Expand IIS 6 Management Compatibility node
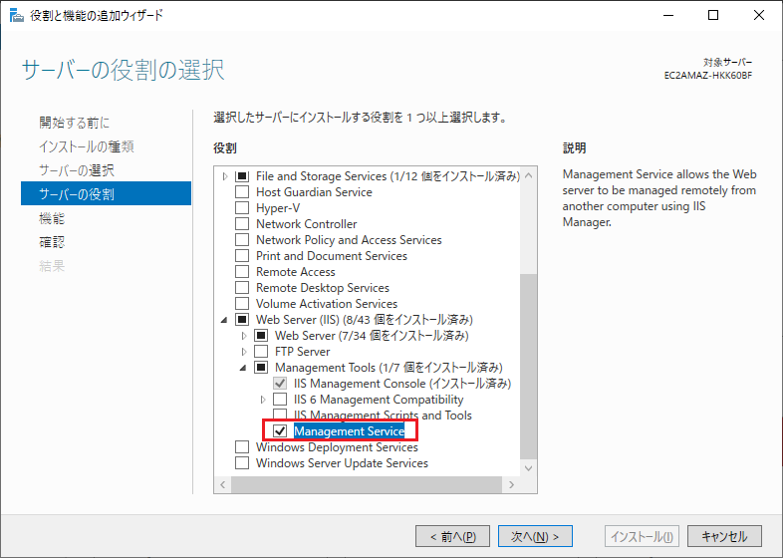Image resolution: width=783 pixels, height=558 pixels. point(263,400)
